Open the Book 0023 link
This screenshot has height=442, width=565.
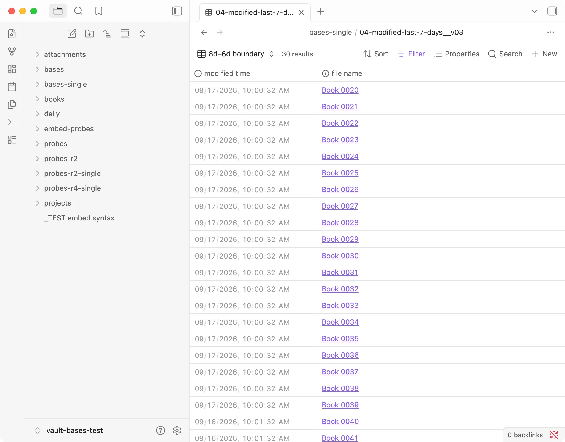340,140
